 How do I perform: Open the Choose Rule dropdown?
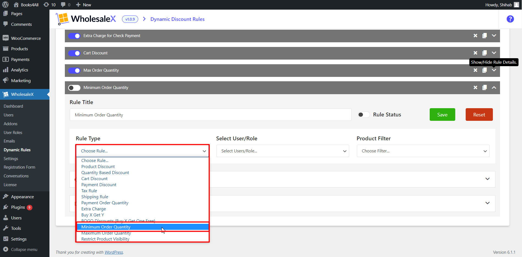click(142, 151)
